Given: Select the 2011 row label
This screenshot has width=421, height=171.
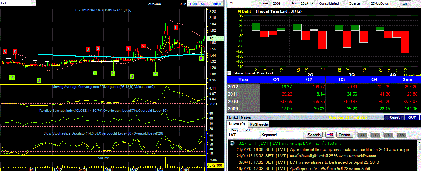Looking at the screenshot, I should point(244,94).
